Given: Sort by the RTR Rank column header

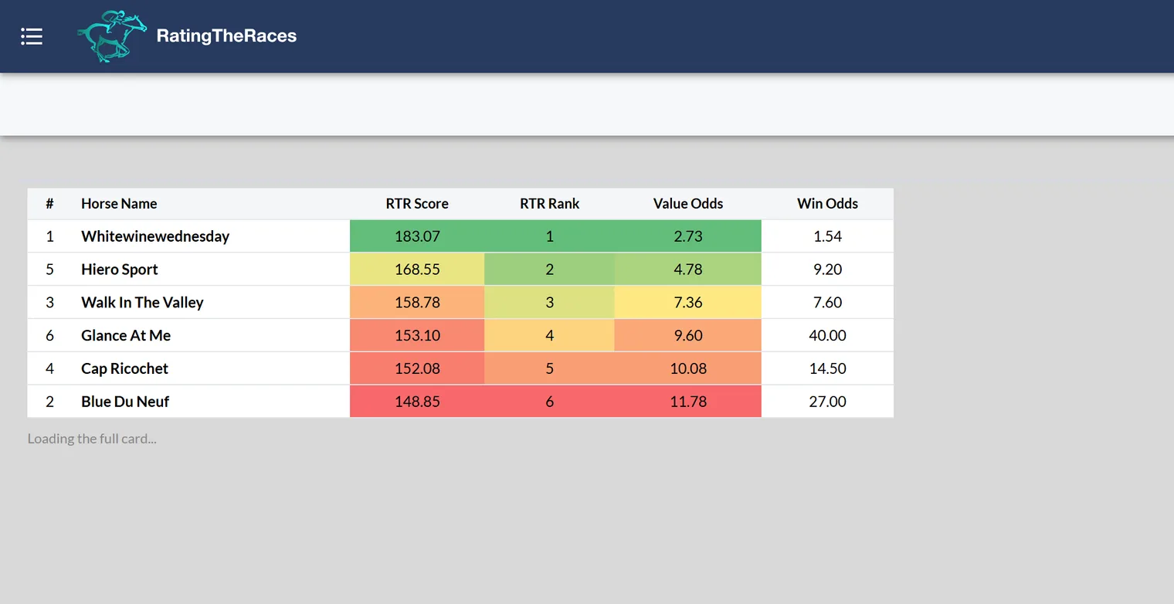Looking at the screenshot, I should coord(549,204).
